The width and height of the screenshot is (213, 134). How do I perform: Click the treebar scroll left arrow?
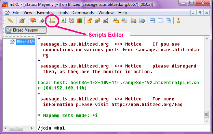5,128
